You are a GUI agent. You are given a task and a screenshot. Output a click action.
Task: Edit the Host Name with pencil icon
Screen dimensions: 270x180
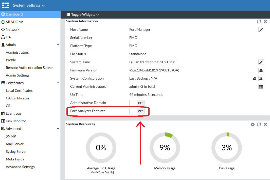click(261, 30)
